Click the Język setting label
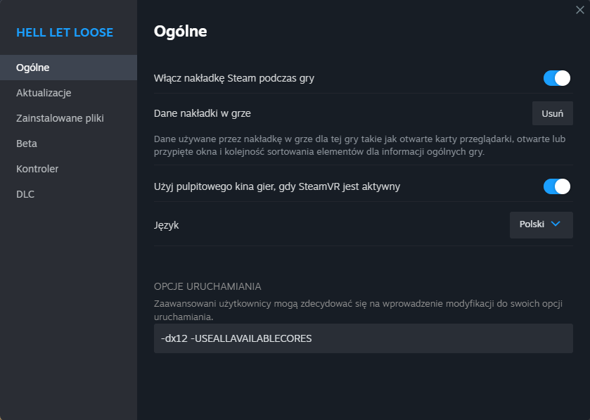This screenshot has width=590, height=420. click(x=167, y=225)
